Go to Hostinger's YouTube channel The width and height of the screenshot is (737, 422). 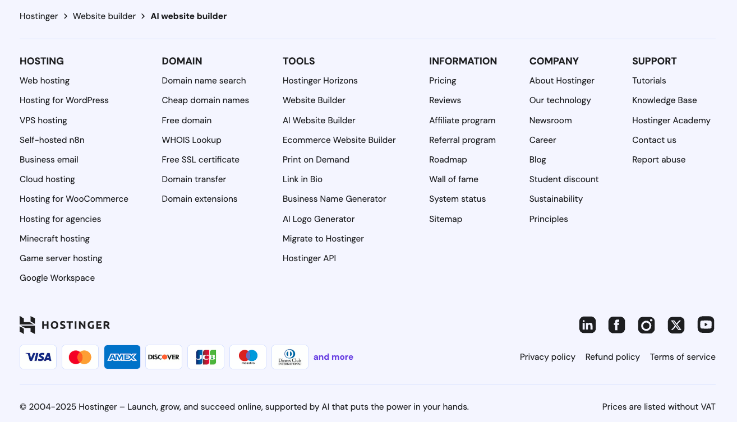706,324
